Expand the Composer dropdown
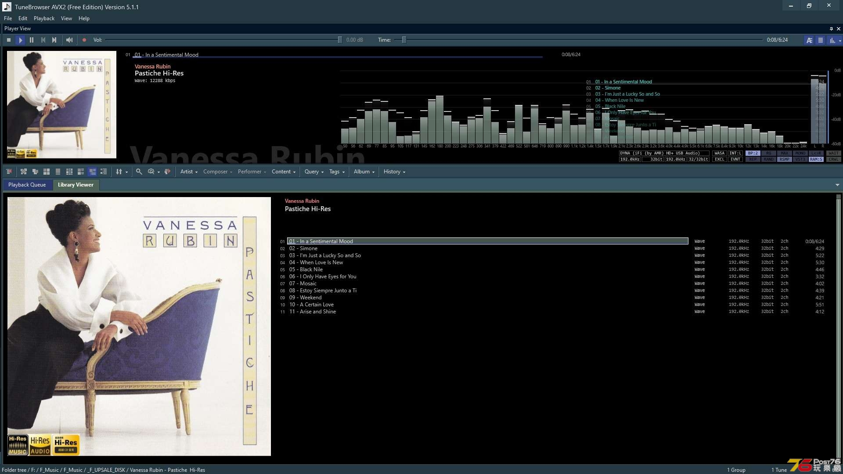Image resolution: width=843 pixels, height=474 pixels. 217,172
